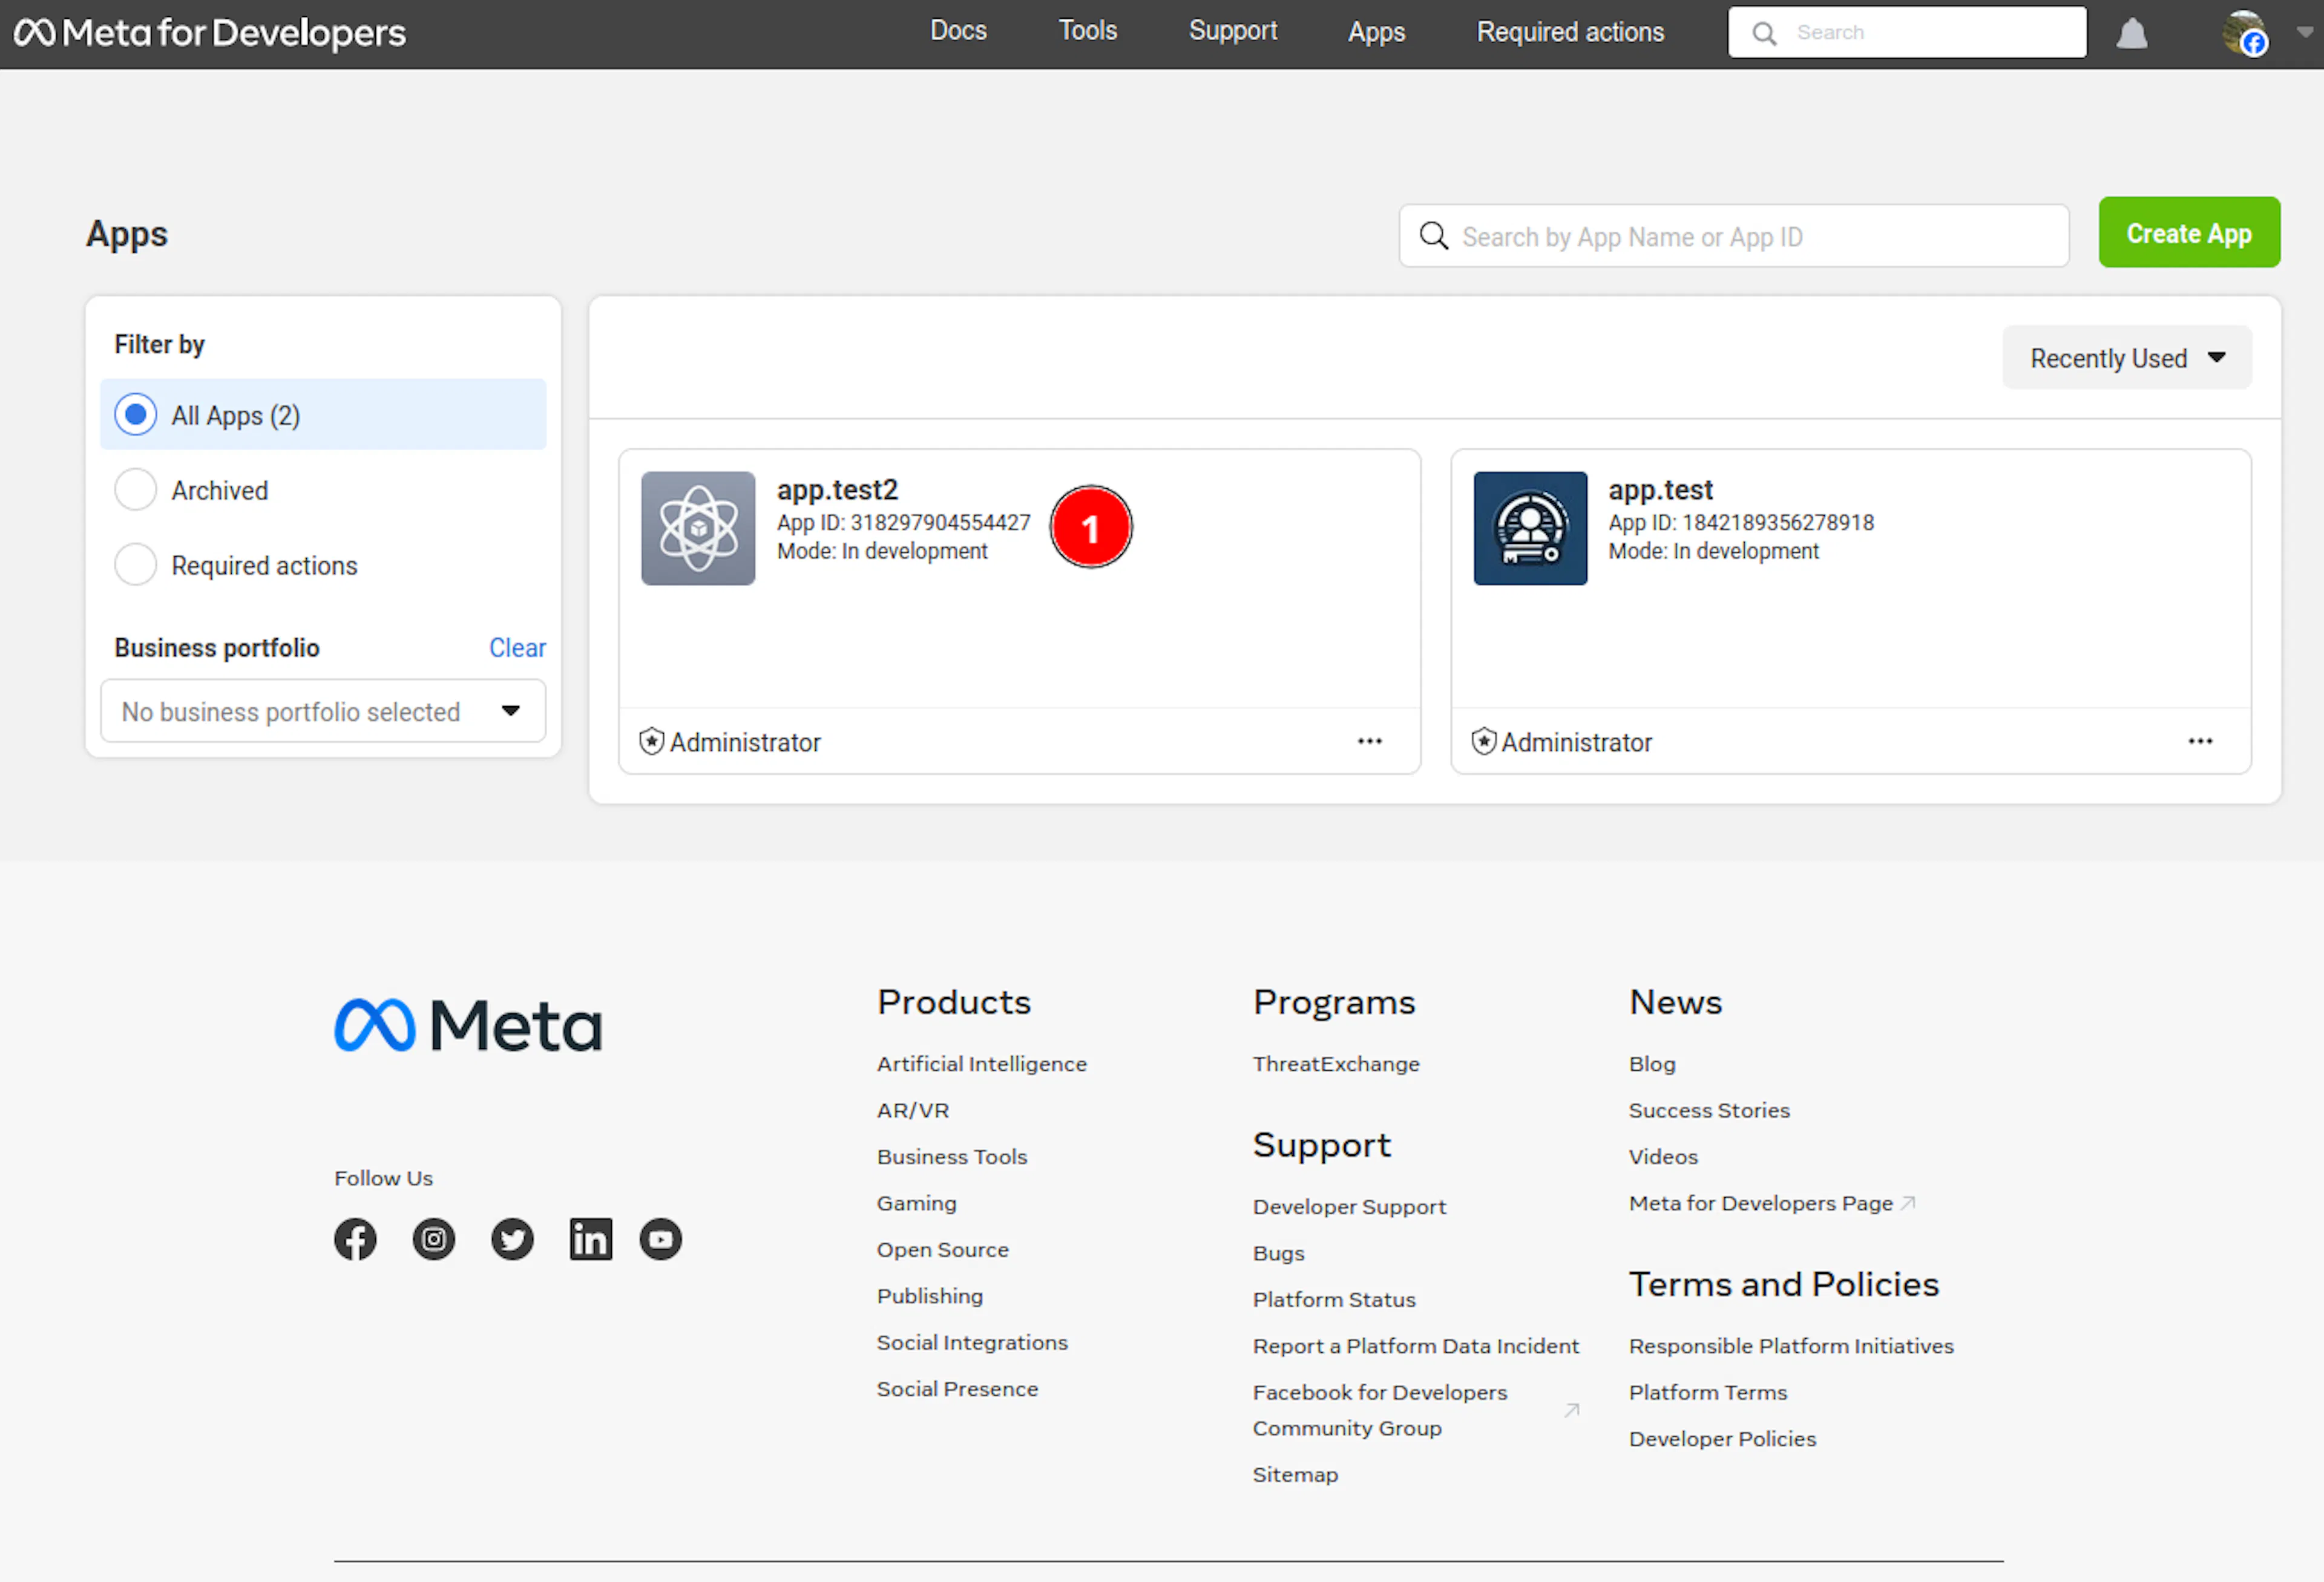Click the Administrator shield icon on app.test
The width and height of the screenshot is (2324, 1582).
coord(1483,740)
